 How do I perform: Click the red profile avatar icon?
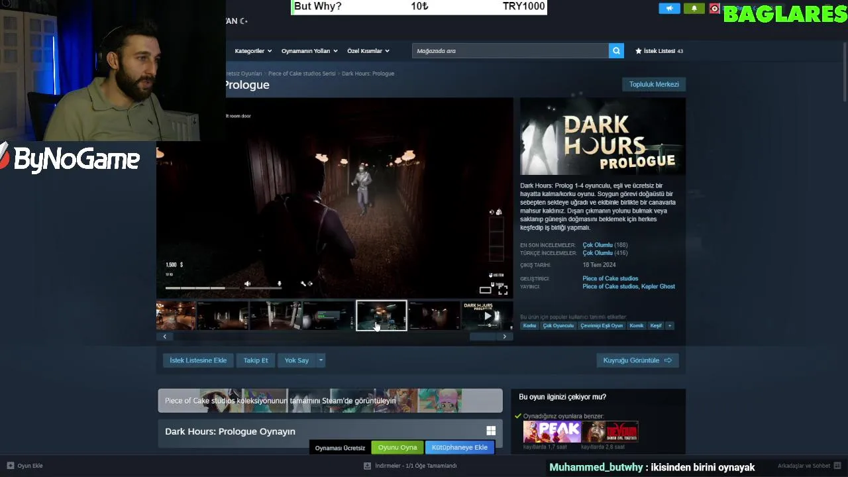point(714,9)
